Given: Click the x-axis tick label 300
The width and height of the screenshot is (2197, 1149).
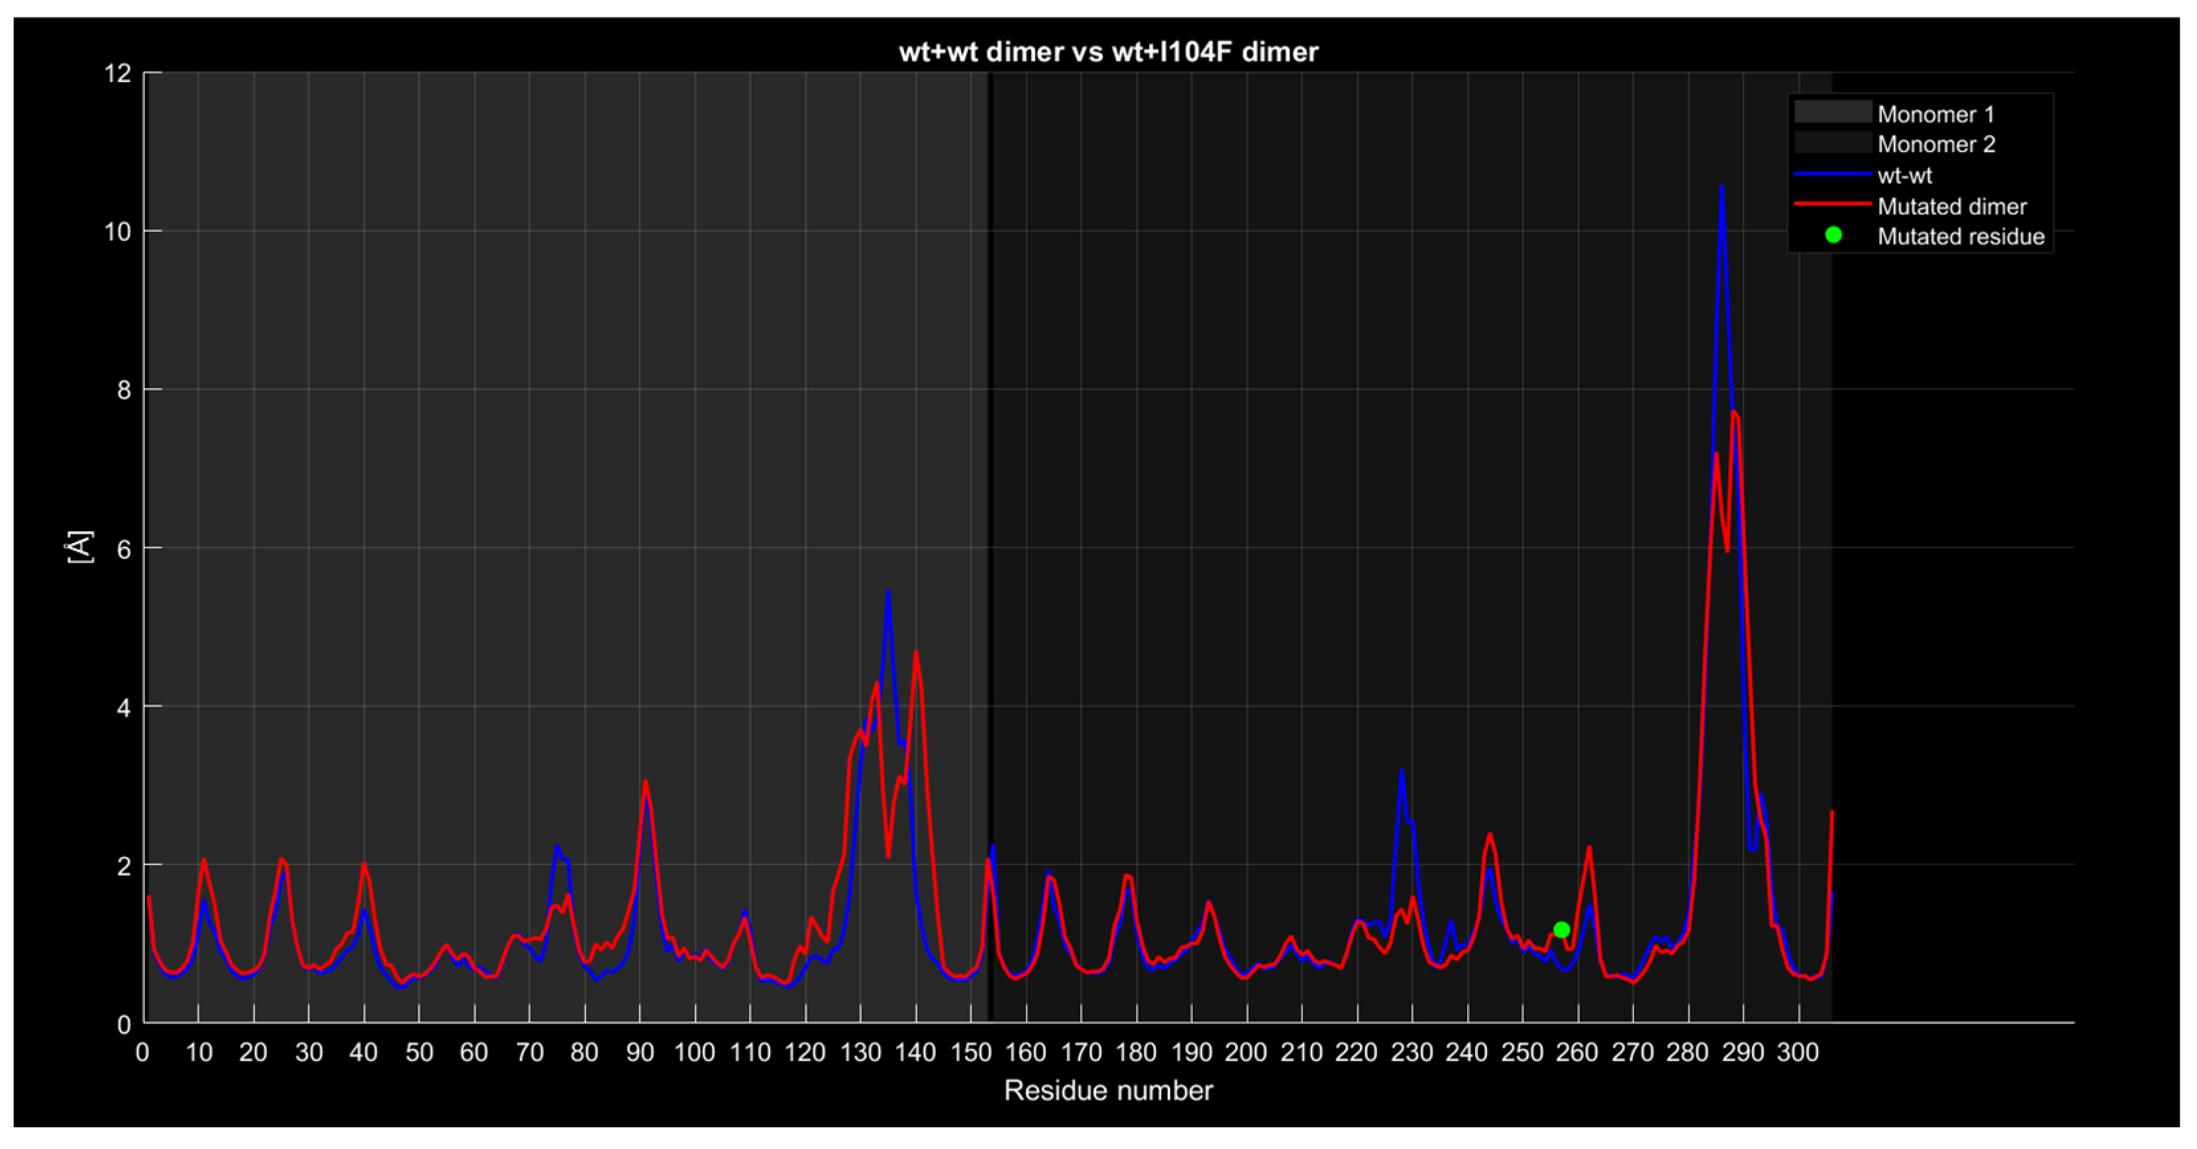Looking at the screenshot, I should pos(1798,1052).
